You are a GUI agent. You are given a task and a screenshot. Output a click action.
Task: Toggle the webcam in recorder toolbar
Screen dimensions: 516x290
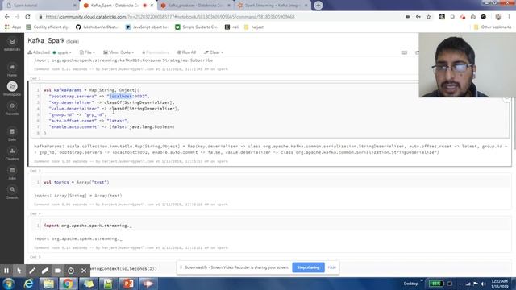pyautogui.click(x=58, y=271)
